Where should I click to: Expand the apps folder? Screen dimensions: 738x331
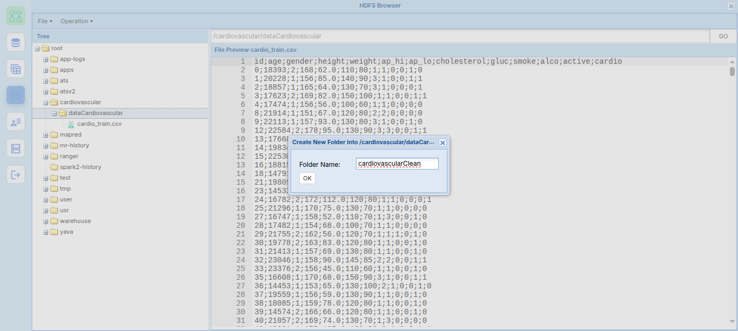(46, 70)
